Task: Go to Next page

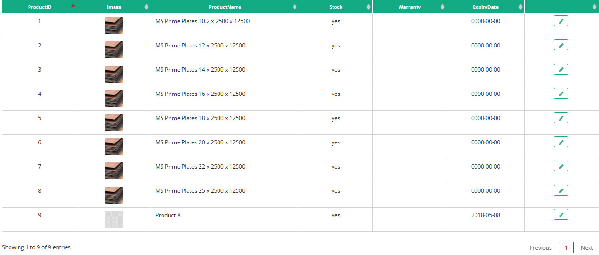Action: click(587, 247)
